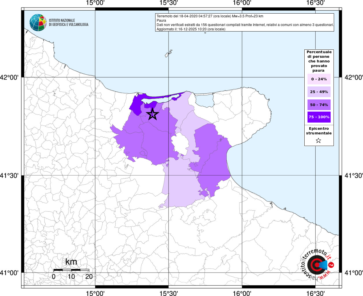Select the 0 - 24% legend swatch
The image size is (363, 296).
(319, 79)
